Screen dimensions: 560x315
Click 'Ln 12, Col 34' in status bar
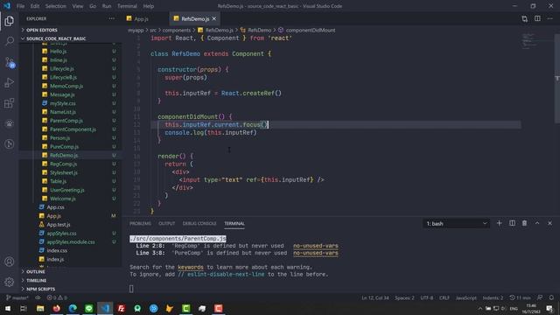click(x=375, y=297)
